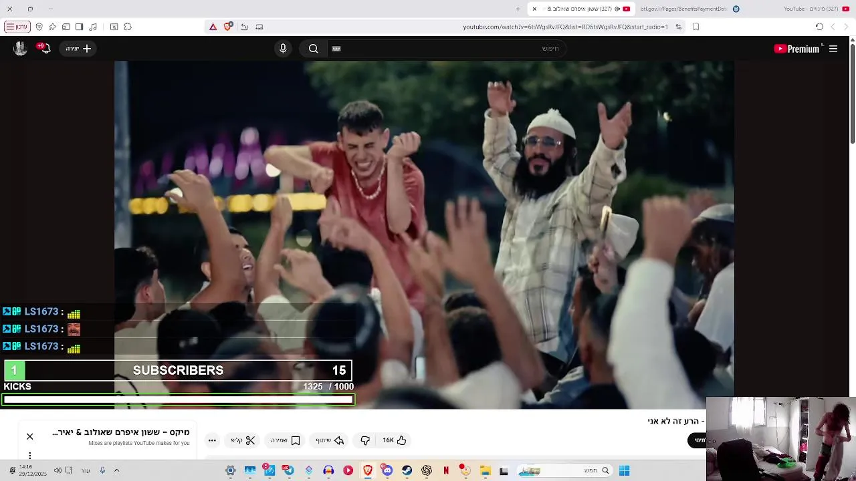Bookmark this page using bookmark icon

click(x=696, y=27)
